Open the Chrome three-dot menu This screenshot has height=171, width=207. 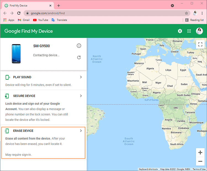(x=202, y=13)
